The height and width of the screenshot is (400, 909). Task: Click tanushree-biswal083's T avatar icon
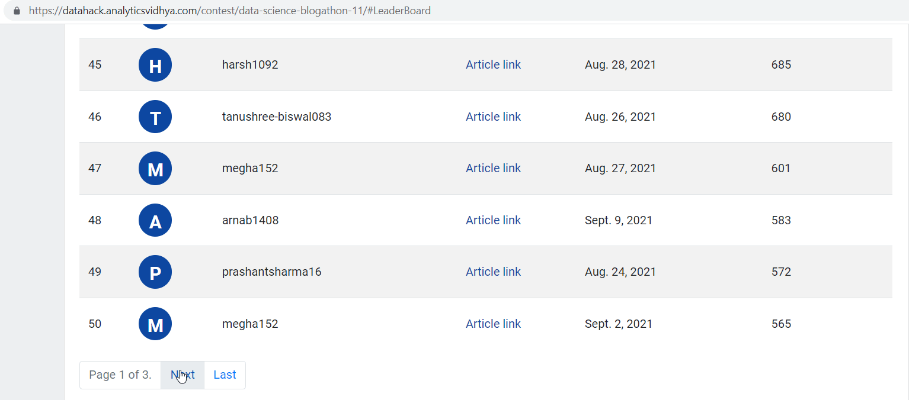(x=155, y=117)
